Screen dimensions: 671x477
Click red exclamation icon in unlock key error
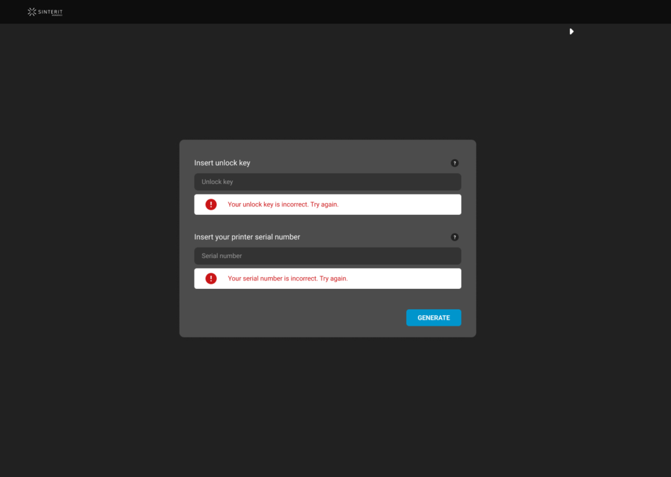(x=211, y=204)
